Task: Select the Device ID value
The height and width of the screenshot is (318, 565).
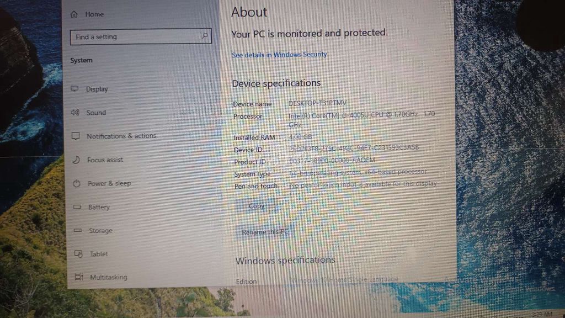Action: (354, 148)
